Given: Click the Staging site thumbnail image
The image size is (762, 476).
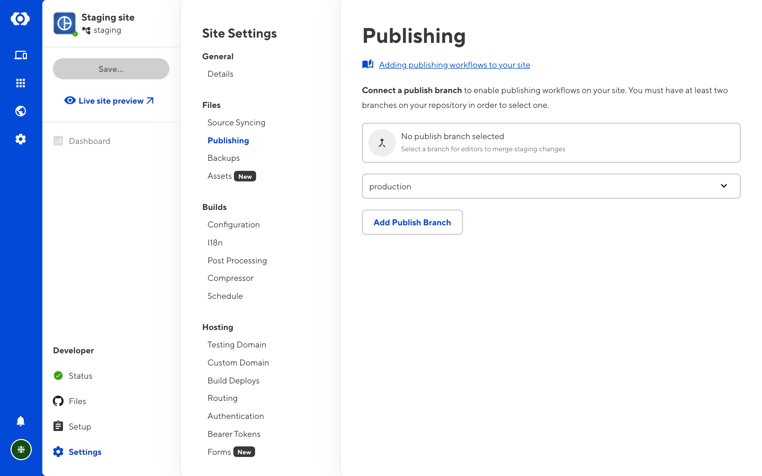Looking at the screenshot, I should (65, 23).
